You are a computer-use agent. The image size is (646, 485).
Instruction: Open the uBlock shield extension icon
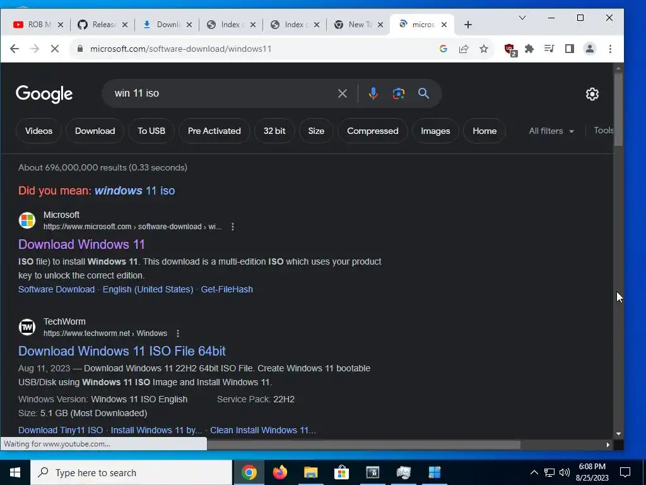(x=510, y=49)
